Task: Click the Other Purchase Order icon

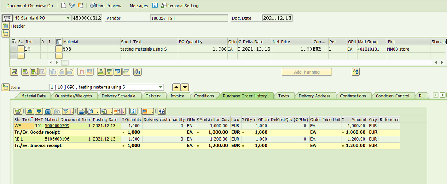Action: 80,6
